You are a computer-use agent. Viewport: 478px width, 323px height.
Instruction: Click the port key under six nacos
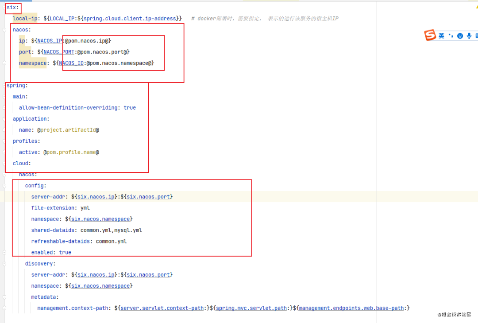coord(25,52)
